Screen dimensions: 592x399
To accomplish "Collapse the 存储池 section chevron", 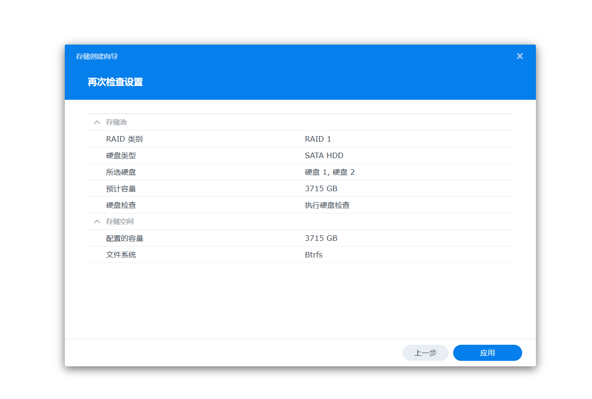I will click(97, 122).
